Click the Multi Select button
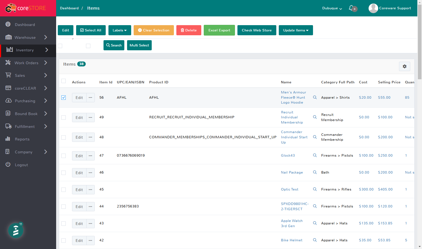 139,45
